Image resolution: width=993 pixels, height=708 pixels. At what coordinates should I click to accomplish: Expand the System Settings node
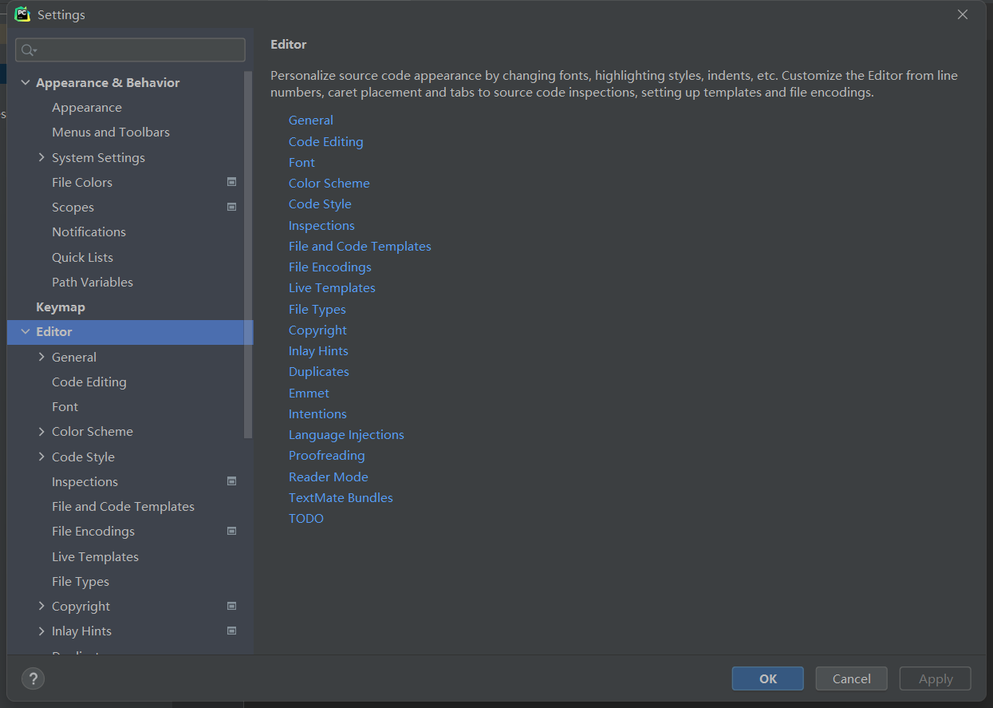coord(41,157)
